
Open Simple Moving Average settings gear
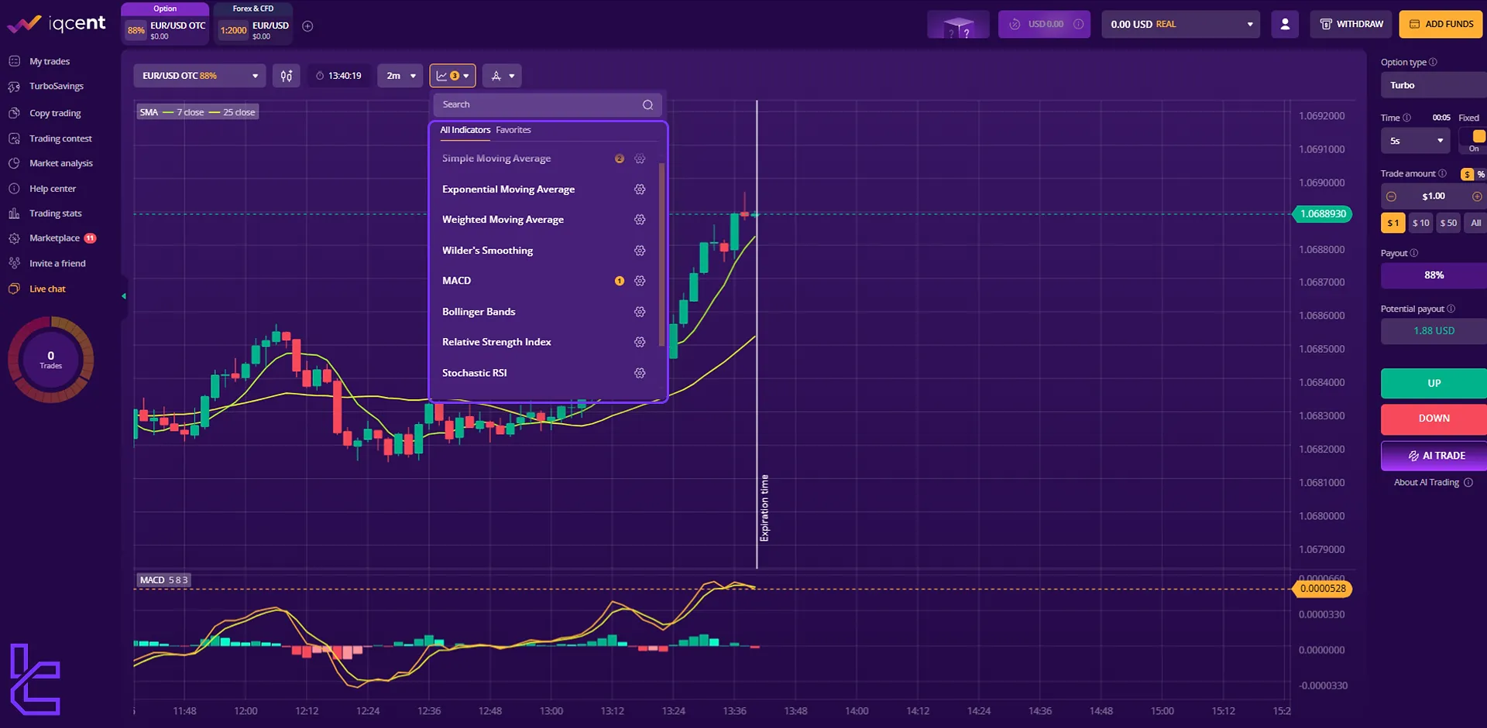pyautogui.click(x=640, y=159)
